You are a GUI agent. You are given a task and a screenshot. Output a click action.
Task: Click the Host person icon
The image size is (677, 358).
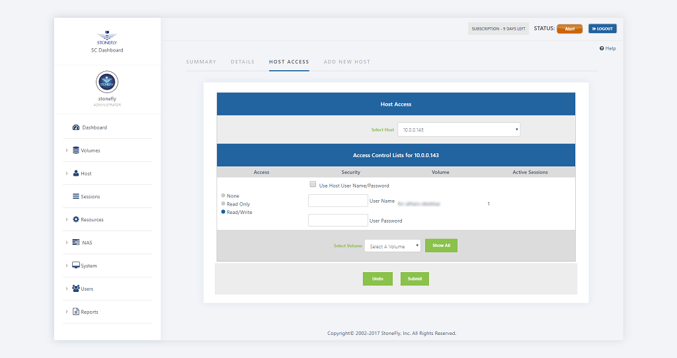76,174
